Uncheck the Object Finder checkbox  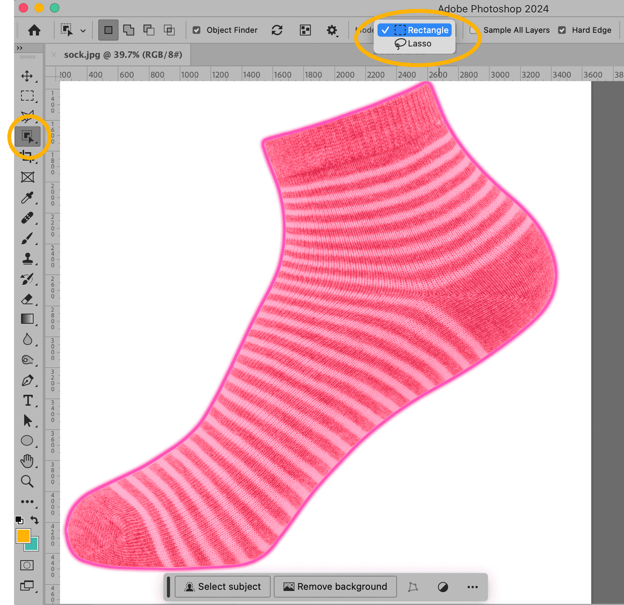[x=197, y=30]
